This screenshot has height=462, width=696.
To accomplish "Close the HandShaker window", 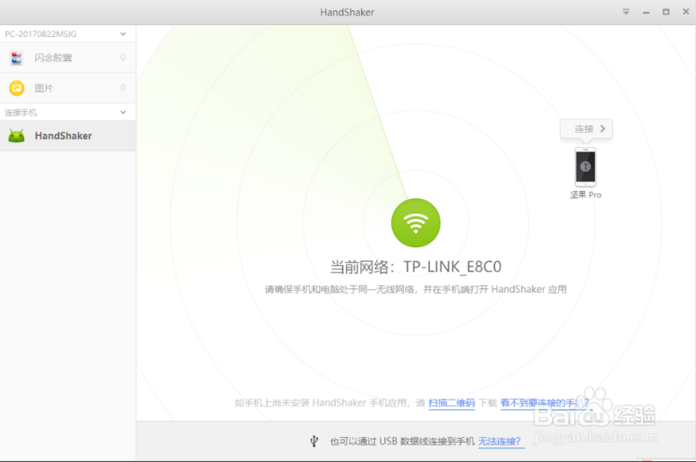I will 686,12.
